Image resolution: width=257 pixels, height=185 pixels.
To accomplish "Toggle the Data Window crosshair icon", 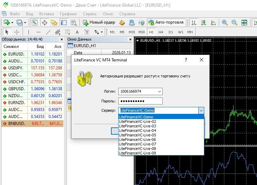I will point(45,23).
